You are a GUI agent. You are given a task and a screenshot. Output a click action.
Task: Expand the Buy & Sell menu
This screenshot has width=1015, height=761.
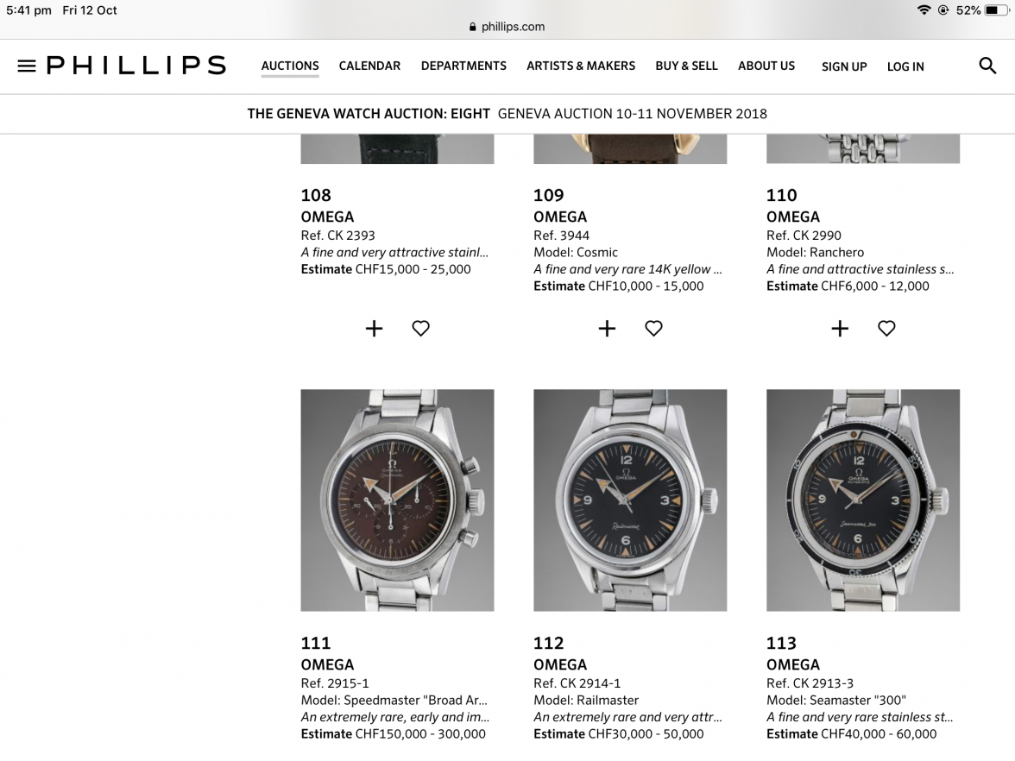click(x=686, y=66)
